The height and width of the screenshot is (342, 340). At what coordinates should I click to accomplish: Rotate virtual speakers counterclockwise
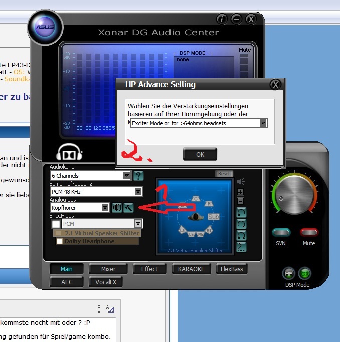coord(242,212)
